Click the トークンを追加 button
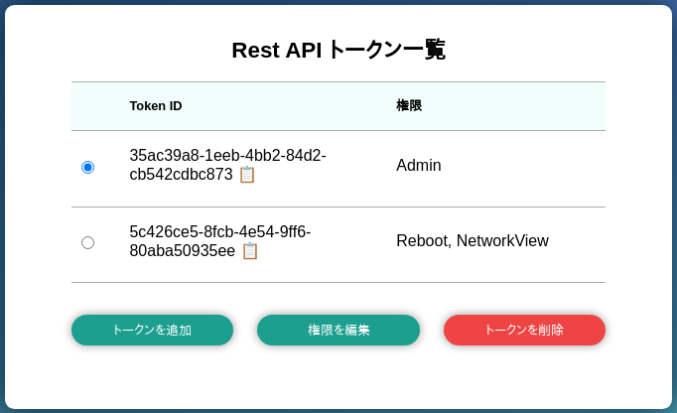The image size is (677, 413). pos(152,330)
